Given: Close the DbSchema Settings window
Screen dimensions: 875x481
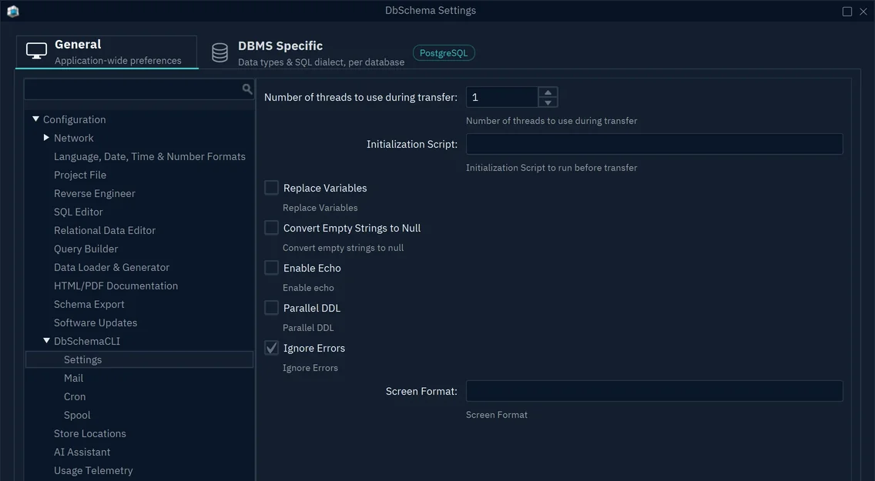Looking at the screenshot, I should point(863,11).
